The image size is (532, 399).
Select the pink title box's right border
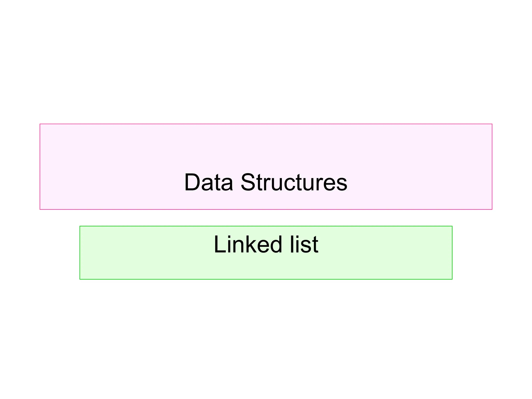pyautogui.click(x=492, y=167)
